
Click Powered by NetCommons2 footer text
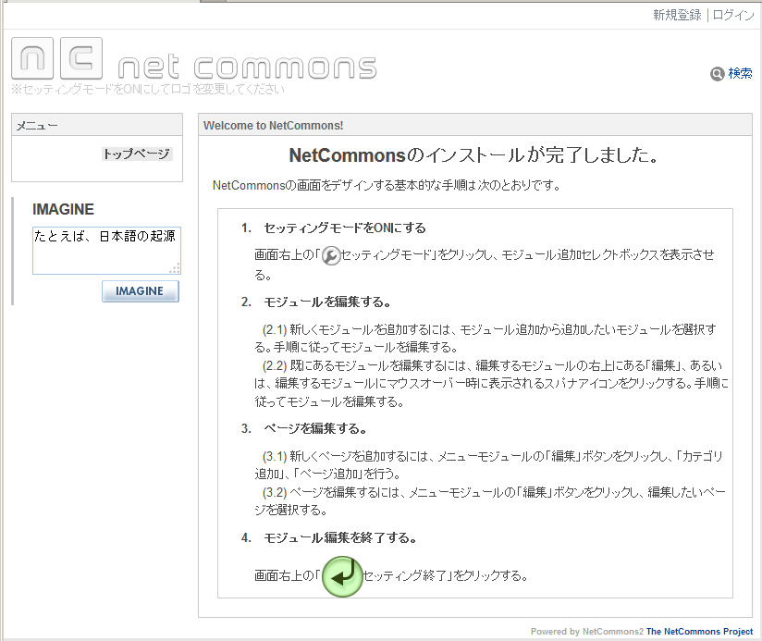(x=587, y=631)
